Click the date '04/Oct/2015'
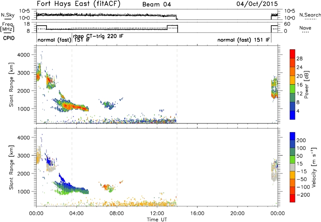This screenshot has height=222, width=321. (257, 4)
